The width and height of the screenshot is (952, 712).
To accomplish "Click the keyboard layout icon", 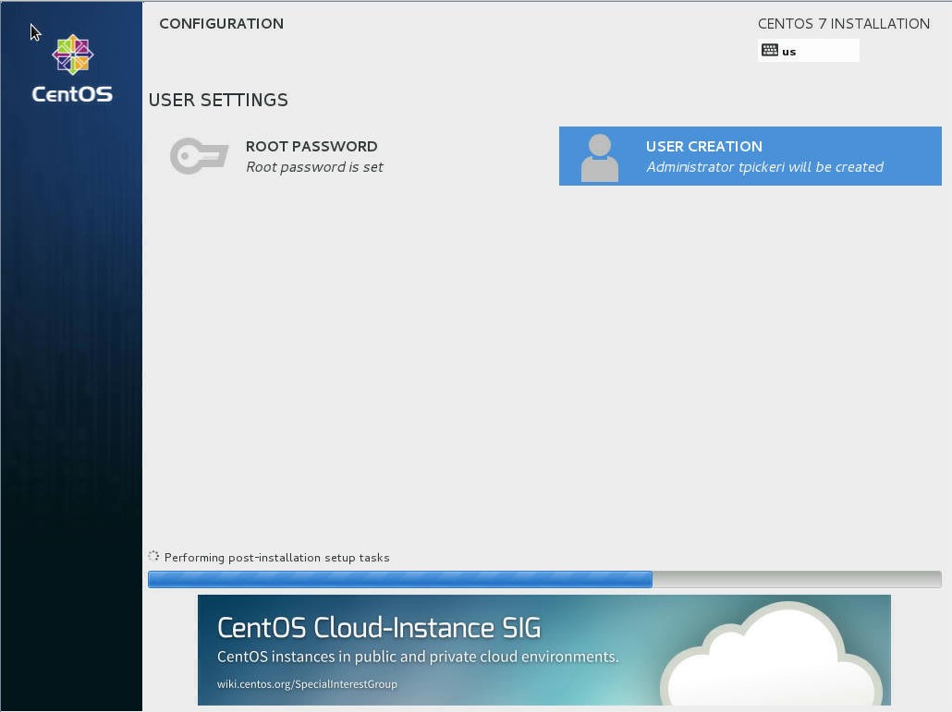I will click(x=770, y=51).
